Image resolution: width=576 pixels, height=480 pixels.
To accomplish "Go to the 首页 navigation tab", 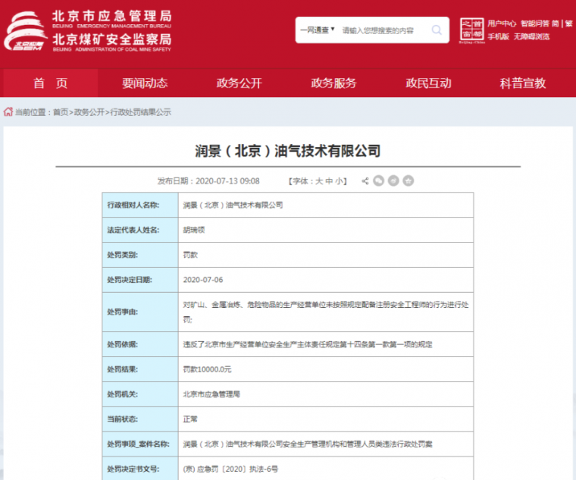I will pyautogui.click(x=50, y=83).
